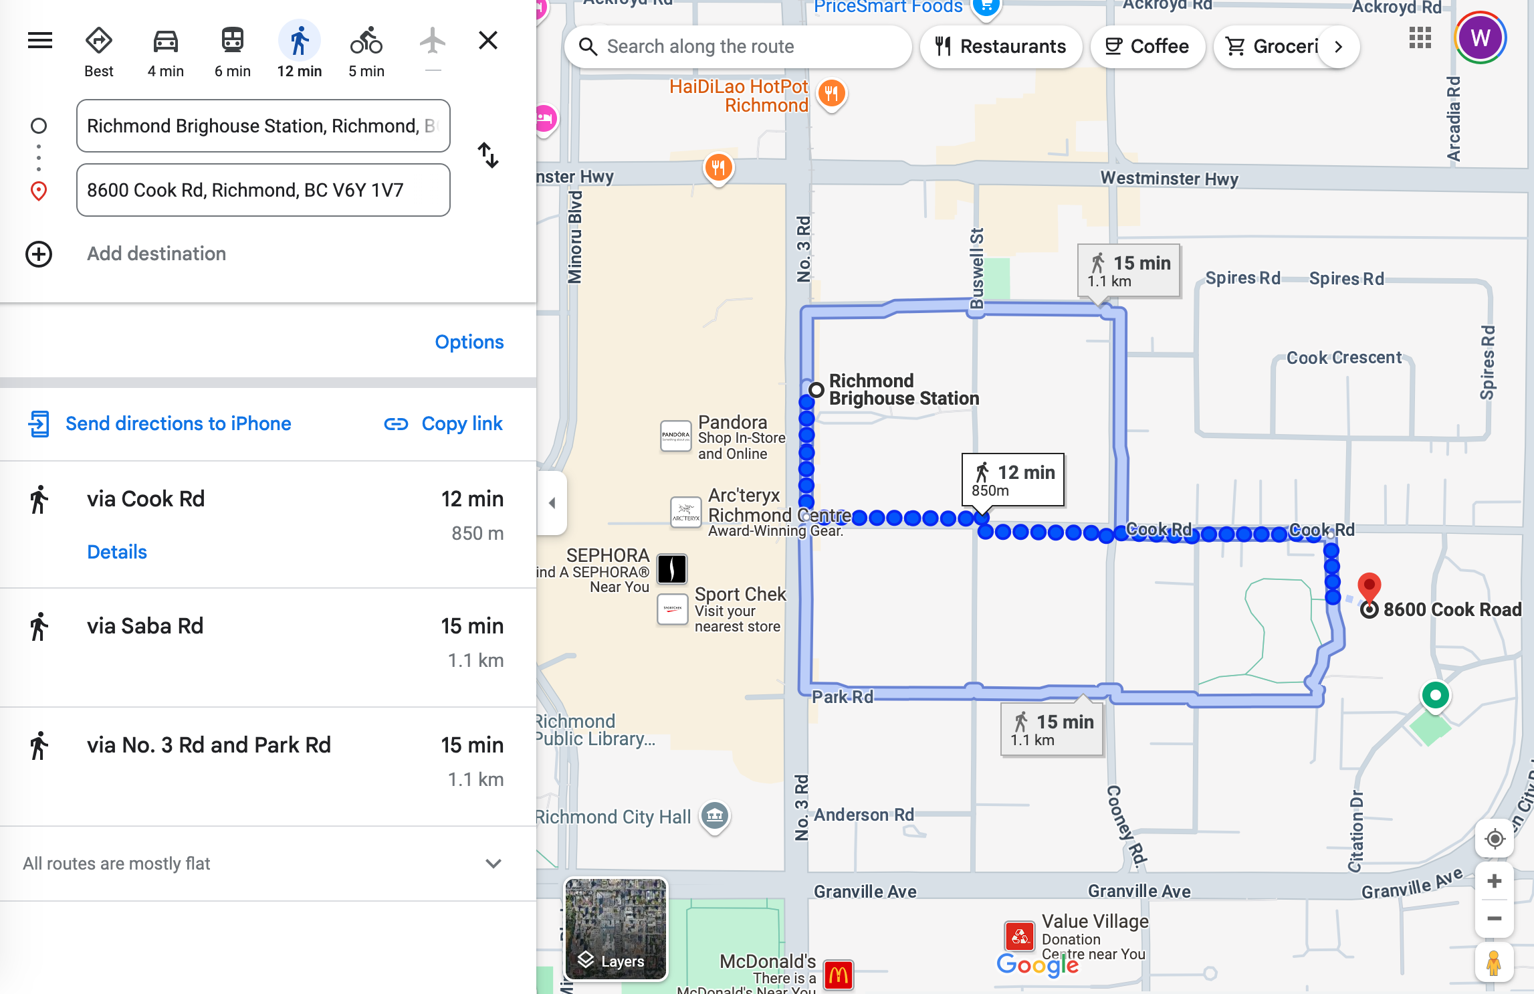The height and width of the screenshot is (994, 1534).
Task: Select the Transit travel mode
Action: click(232, 52)
